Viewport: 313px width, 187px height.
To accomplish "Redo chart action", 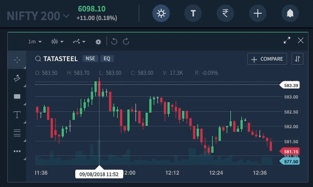I will (x=126, y=42).
